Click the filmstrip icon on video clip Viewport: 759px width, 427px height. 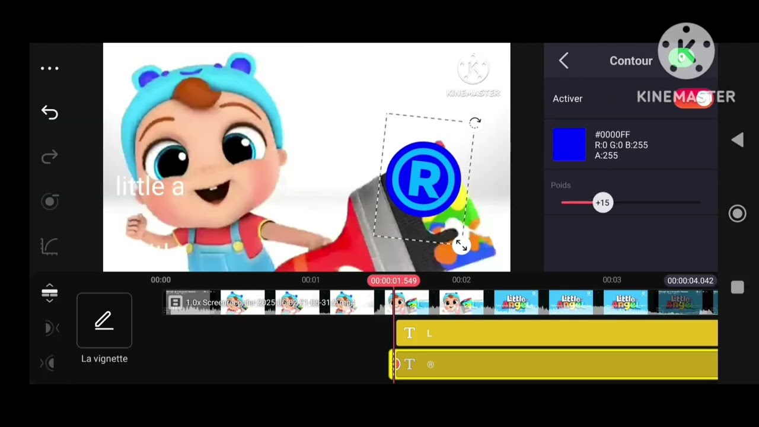click(176, 303)
